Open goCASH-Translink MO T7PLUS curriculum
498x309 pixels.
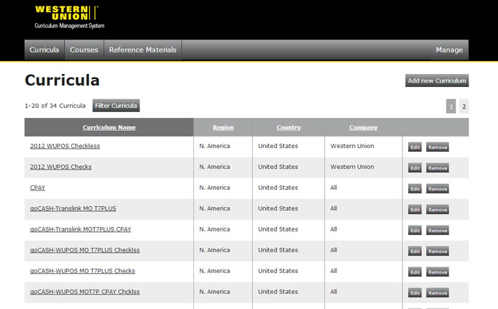tap(73, 208)
